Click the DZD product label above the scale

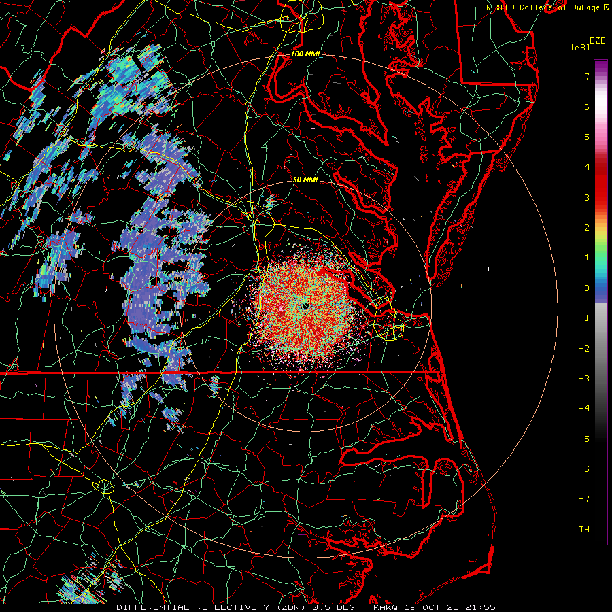[598, 41]
